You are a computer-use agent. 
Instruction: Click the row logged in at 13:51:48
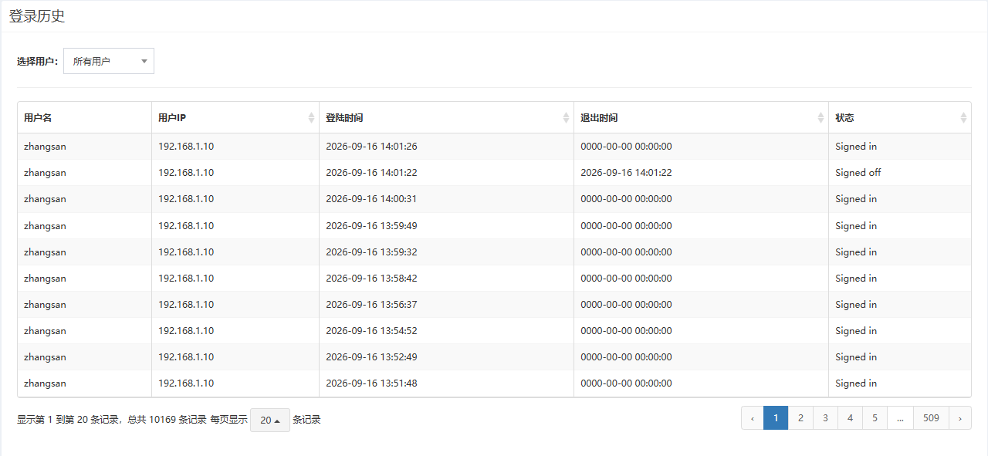[x=494, y=383]
